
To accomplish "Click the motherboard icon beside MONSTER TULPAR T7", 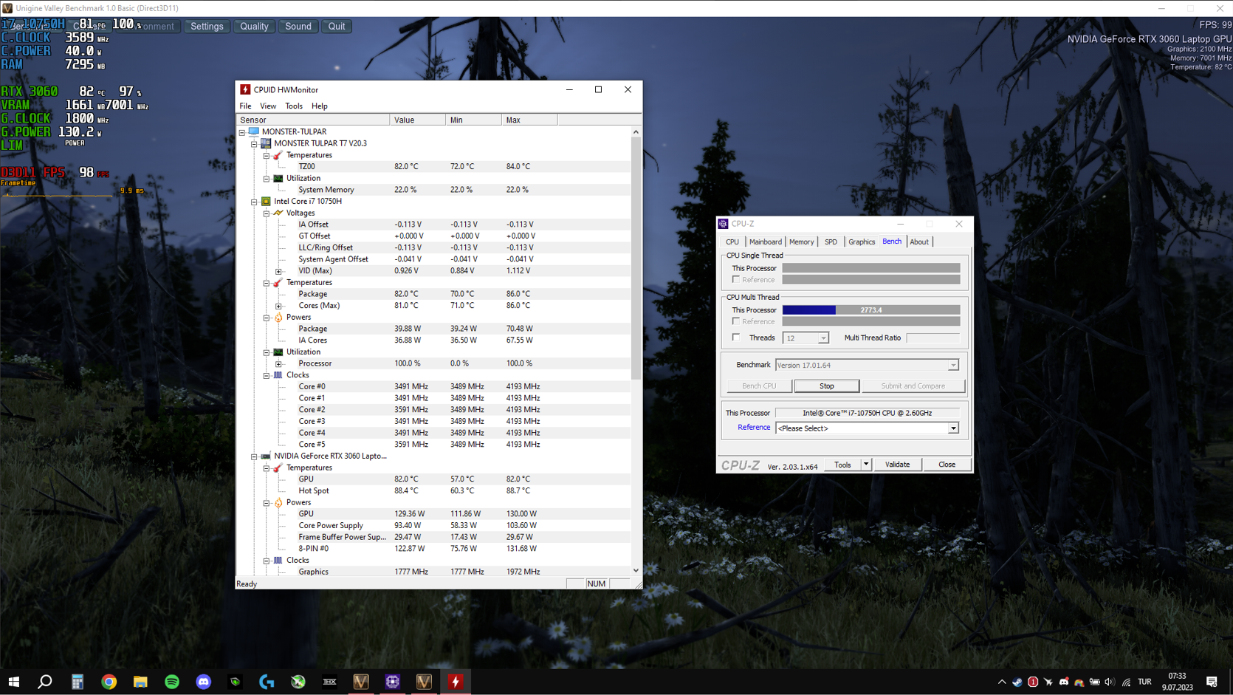I will pyautogui.click(x=266, y=143).
